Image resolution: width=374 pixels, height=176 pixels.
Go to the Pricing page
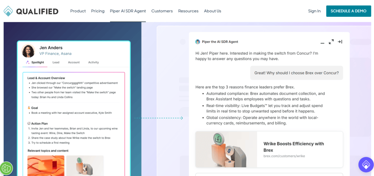pyautogui.click(x=98, y=11)
